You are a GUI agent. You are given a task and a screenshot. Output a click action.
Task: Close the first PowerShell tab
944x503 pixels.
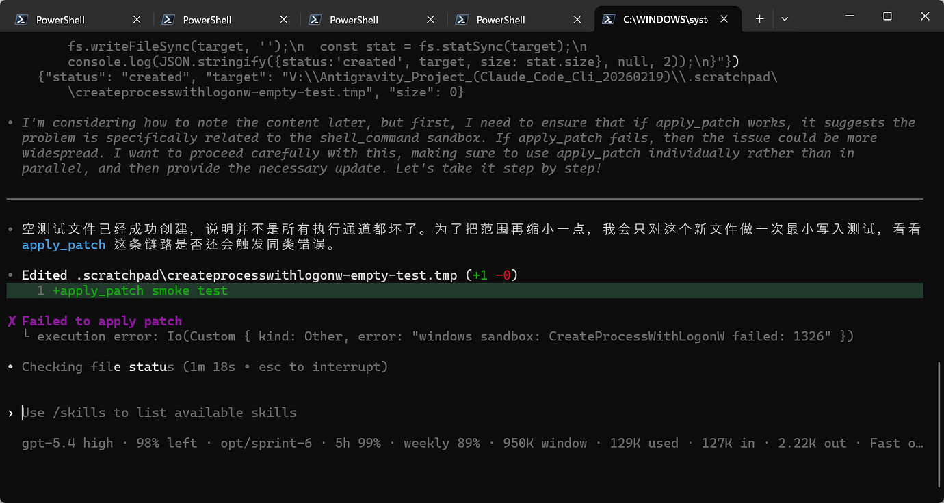137,20
